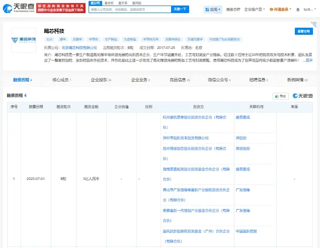Click the 半导体 tag

coord(94,39)
